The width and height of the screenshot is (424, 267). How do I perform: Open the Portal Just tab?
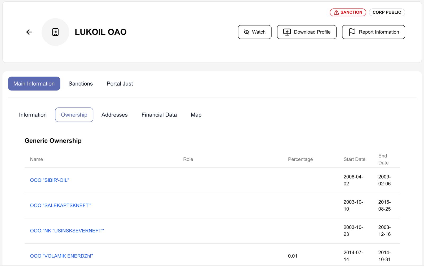point(120,84)
